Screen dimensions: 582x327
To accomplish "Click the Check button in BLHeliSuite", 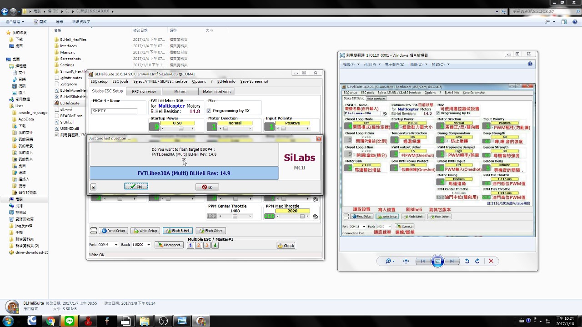I will click(x=286, y=246).
